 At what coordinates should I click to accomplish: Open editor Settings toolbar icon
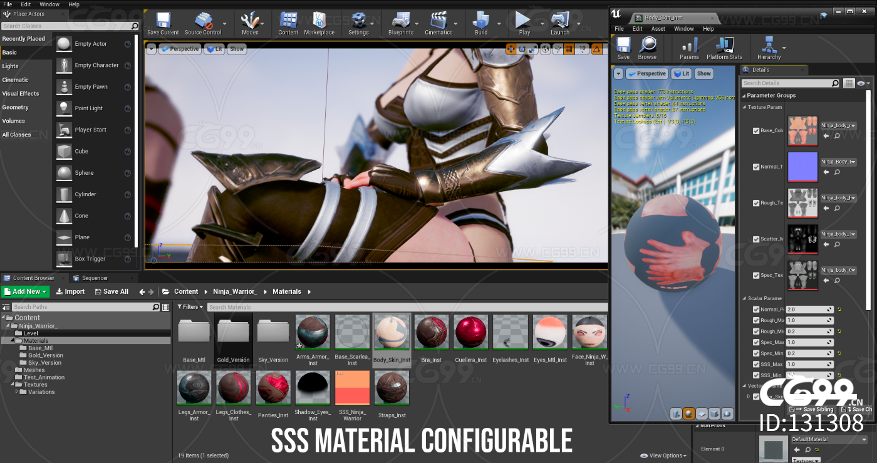pyautogui.click(x=358, y=23)
